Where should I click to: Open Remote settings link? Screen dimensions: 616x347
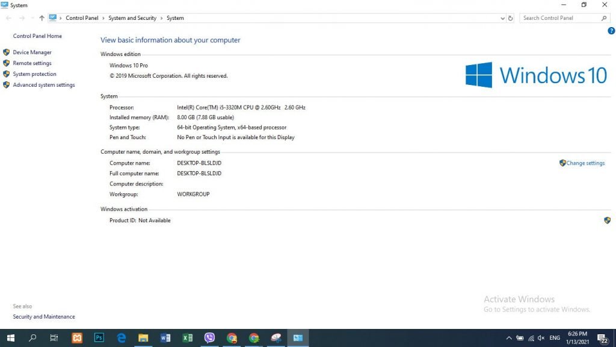pyautogui.click(x=32, y=63)
